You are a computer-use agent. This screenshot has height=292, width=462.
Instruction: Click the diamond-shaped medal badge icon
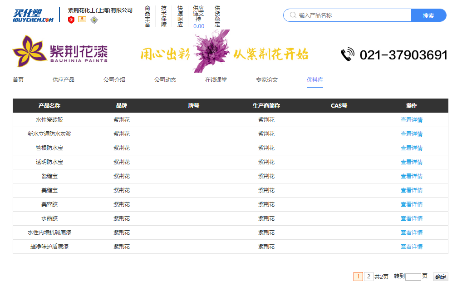click(94, 20)
